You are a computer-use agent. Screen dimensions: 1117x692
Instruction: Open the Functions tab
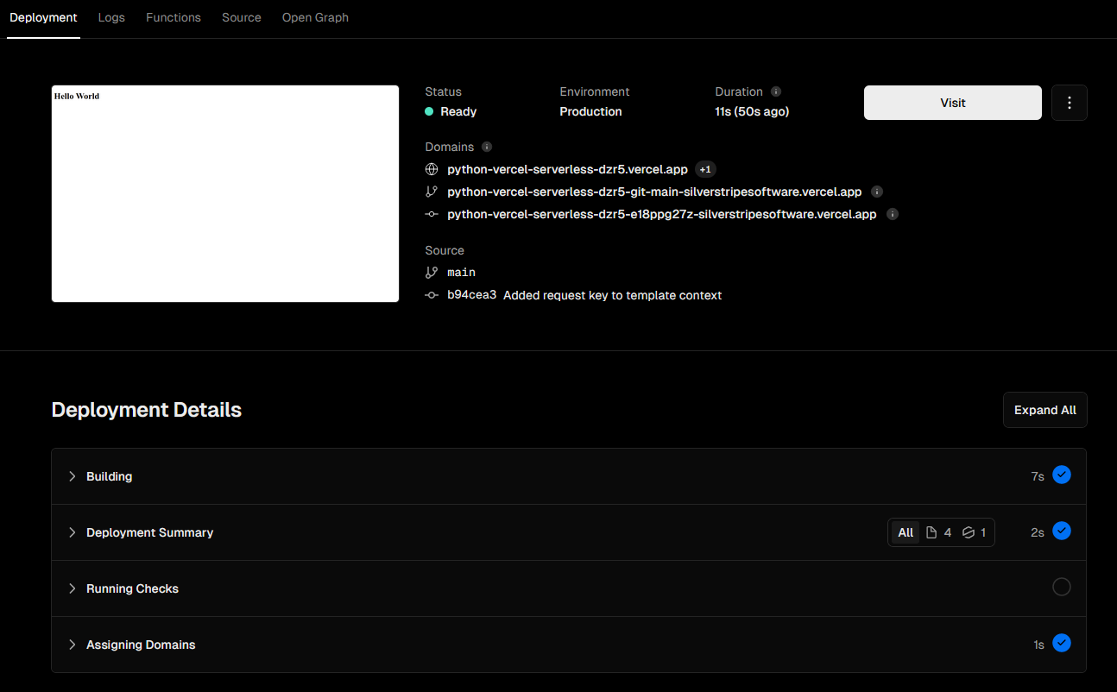tap(174, 17)
